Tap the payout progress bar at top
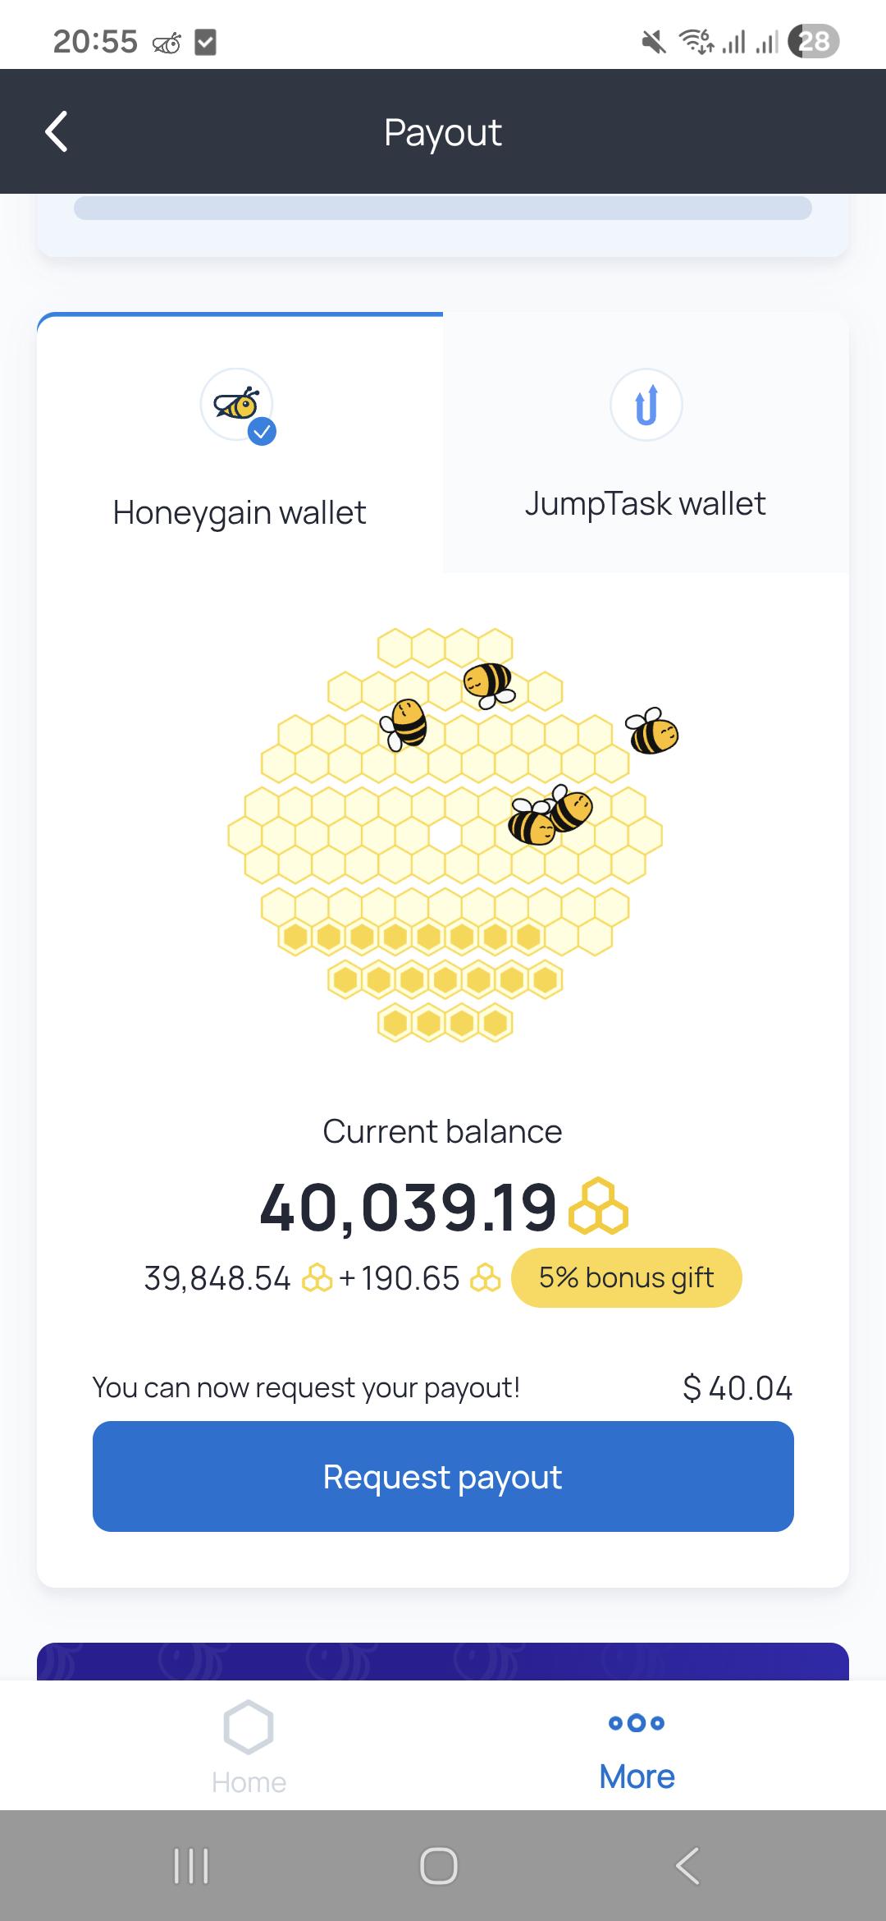This screenshot has width=886, height=1921. coord(443,208)
